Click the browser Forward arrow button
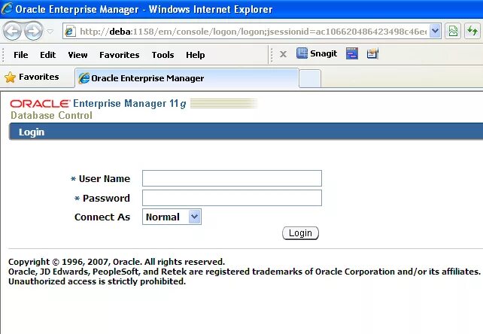This screenshot has height=334, width=483. coord(33,31)
